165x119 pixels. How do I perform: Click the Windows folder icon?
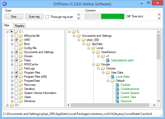click(21, 101)
